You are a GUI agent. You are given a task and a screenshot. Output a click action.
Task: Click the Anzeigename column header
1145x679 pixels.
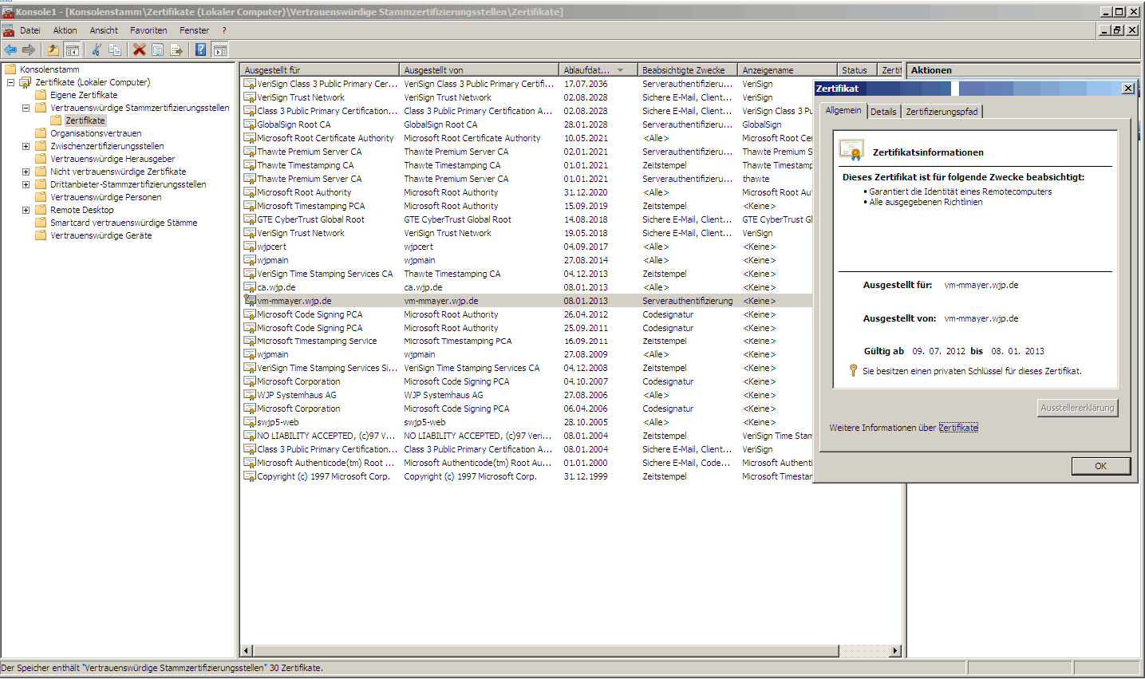tap(787, 70)
